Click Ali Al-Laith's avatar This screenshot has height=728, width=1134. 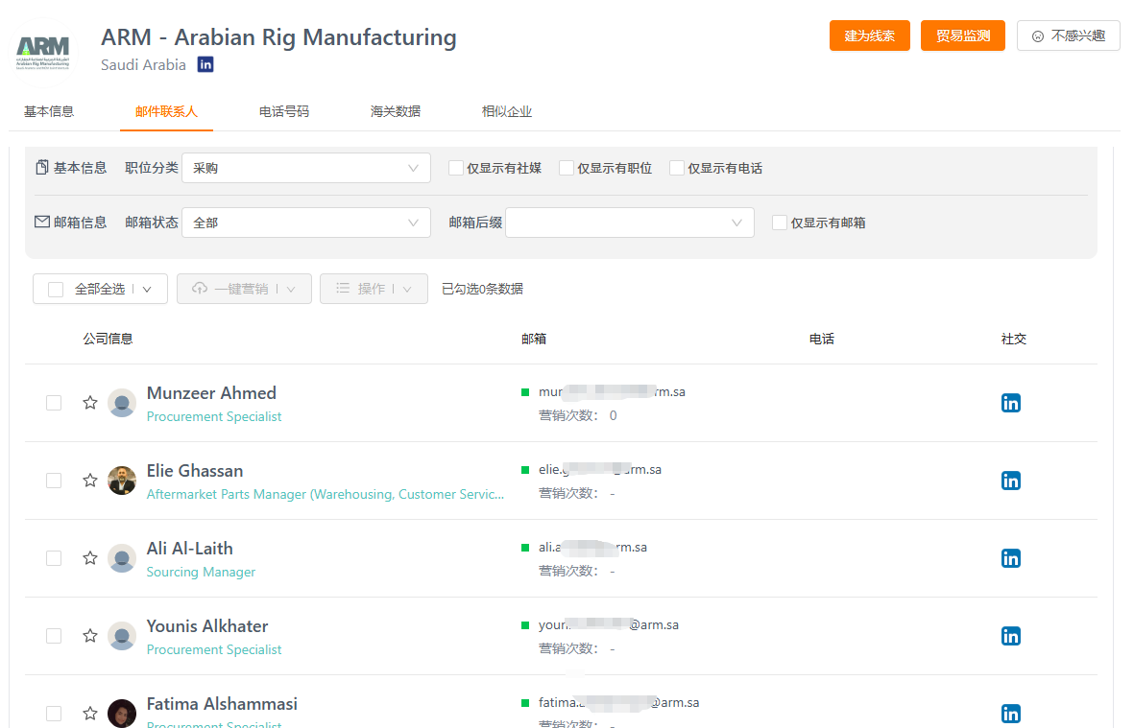point(122,558)
